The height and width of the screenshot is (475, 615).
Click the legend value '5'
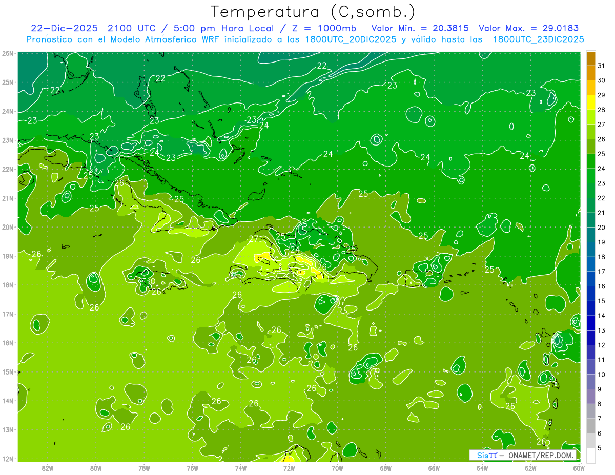pyautogui.click(x=600, y=448)
